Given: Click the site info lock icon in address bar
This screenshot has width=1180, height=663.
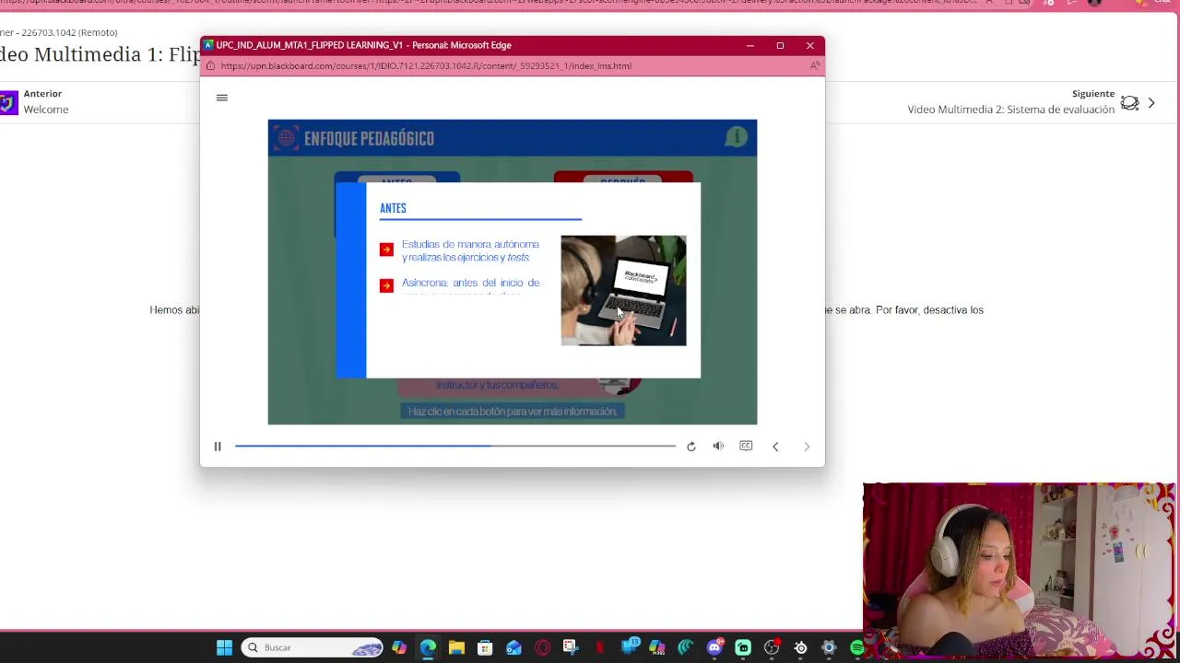Looking at the screenshot, I should point(211,66).
